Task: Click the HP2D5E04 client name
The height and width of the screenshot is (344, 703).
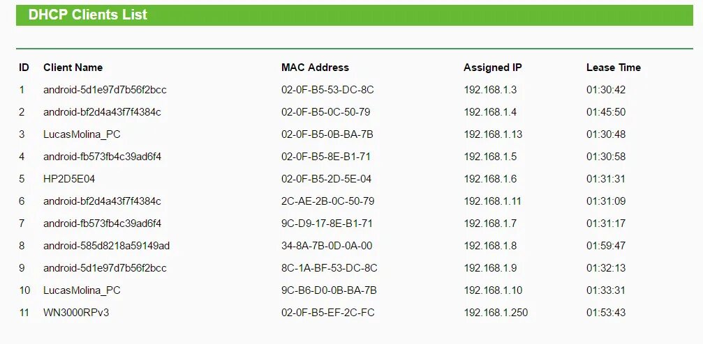Action: click(x=69, y=179)
